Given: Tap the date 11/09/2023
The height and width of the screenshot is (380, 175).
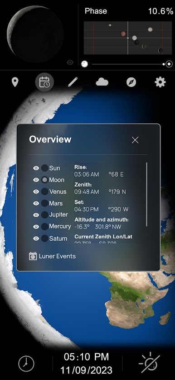Looking at the screenshot, I should click(86, 370).
